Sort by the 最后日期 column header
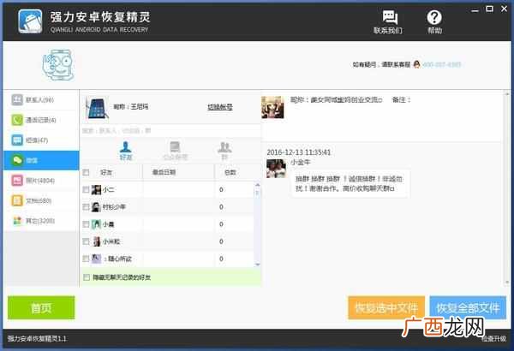This screenshot has height=351, width=514. pos(179,172)
